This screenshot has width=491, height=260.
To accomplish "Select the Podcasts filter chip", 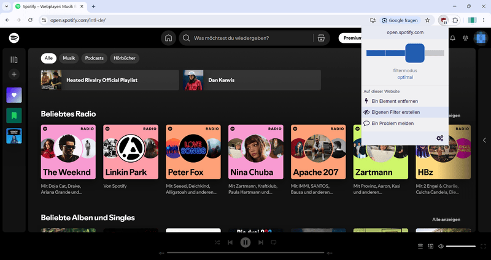I will tap(95, 58).
